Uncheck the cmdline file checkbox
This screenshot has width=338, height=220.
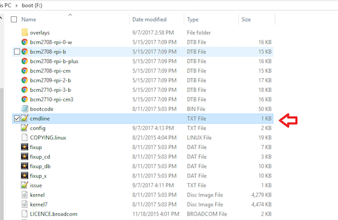pyautogui.click(x=17, y=118)
